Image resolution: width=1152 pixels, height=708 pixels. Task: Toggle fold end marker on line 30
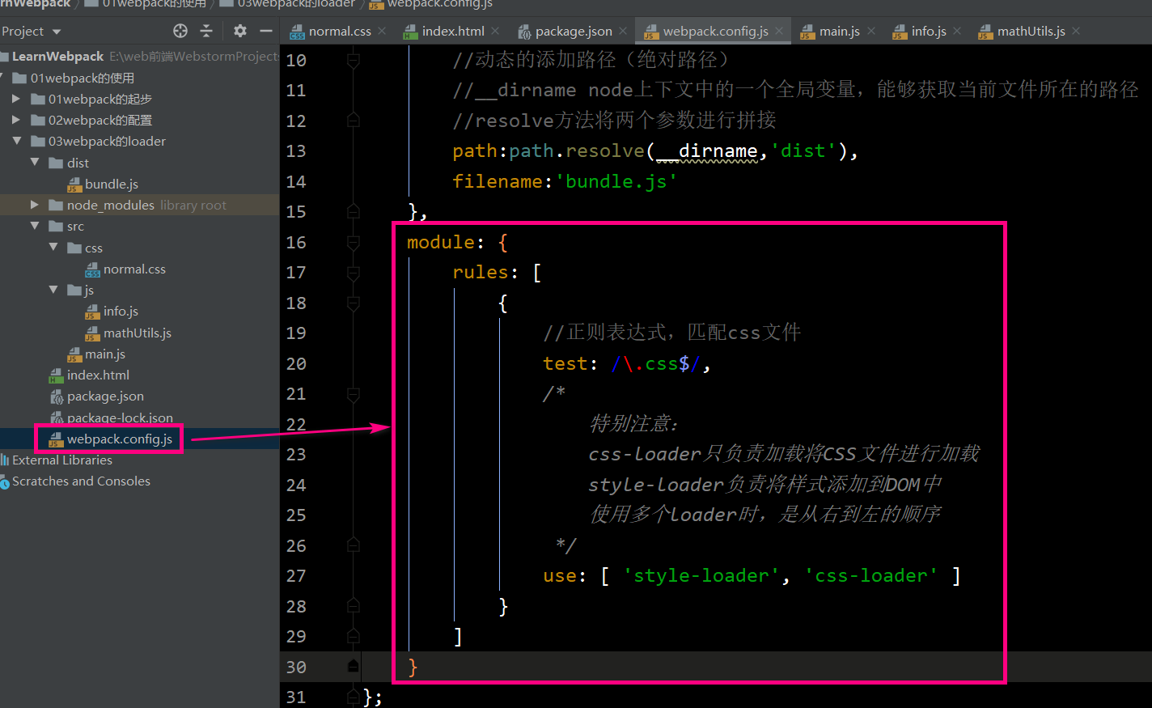[354, 667]
